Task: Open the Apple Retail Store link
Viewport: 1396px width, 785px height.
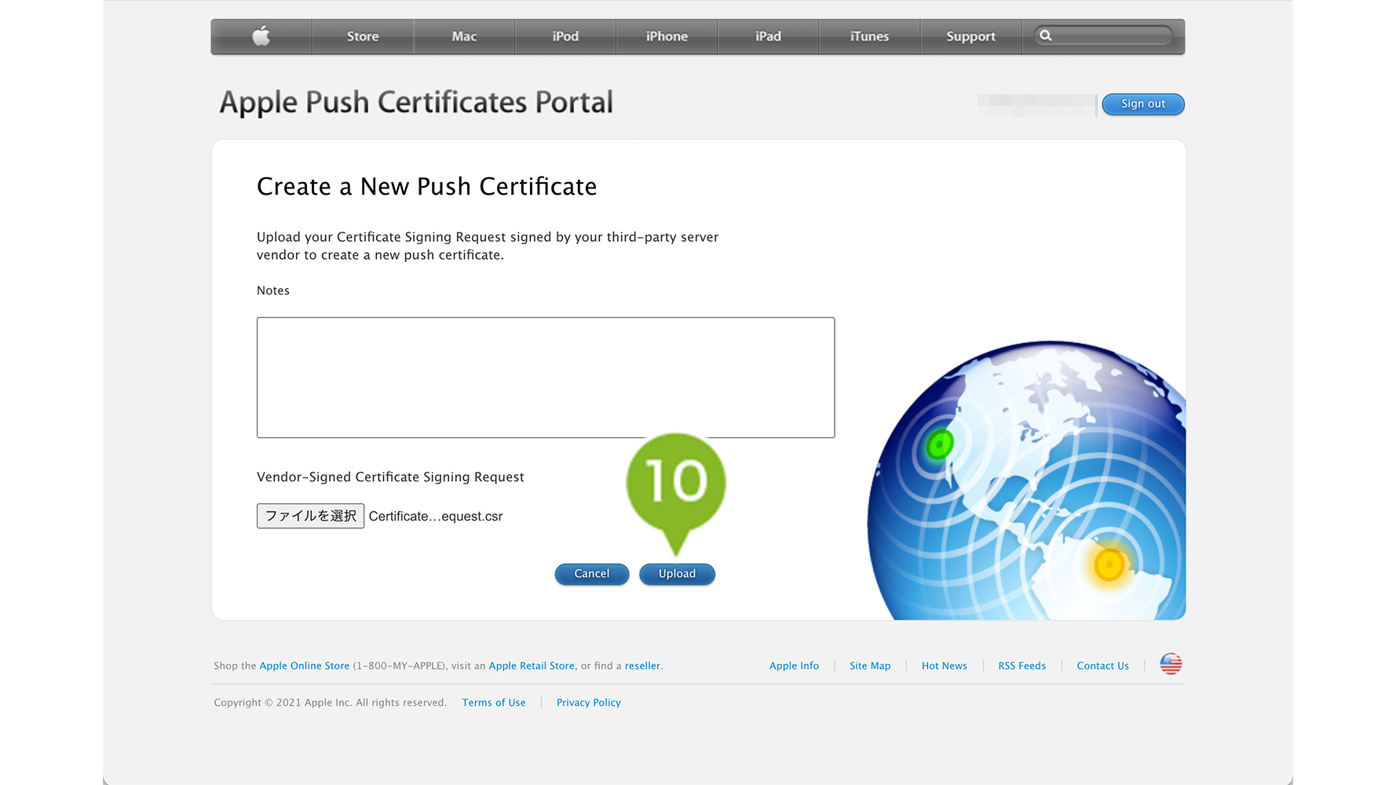Action: (x=532, y=666)
